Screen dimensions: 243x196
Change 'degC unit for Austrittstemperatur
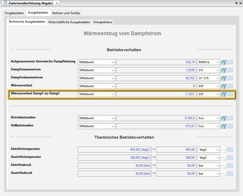209,158
